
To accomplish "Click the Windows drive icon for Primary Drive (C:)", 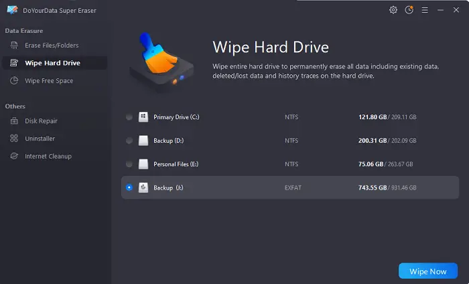I will coord(143,117).
